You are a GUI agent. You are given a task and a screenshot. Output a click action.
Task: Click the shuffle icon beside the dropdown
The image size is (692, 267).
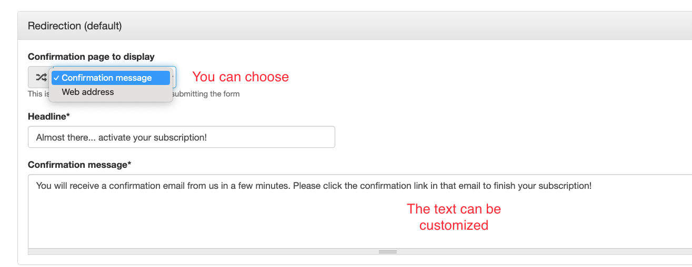coord(41,78)
